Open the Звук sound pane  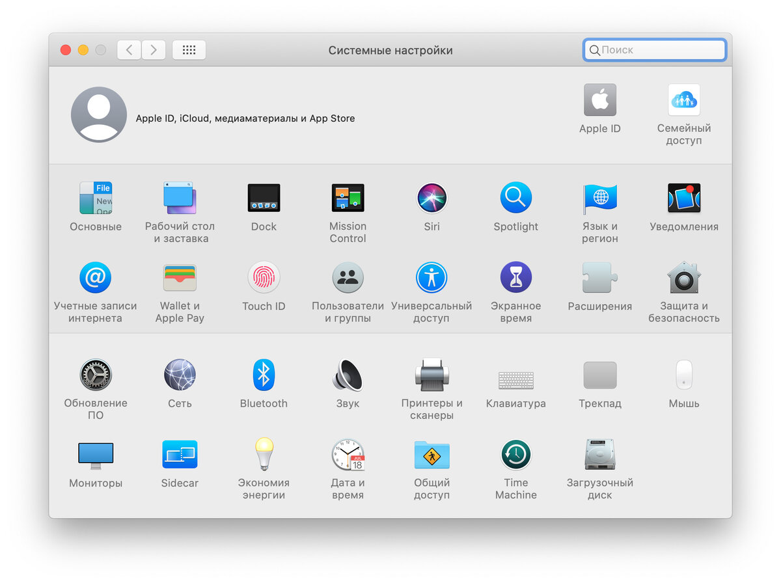348,375
